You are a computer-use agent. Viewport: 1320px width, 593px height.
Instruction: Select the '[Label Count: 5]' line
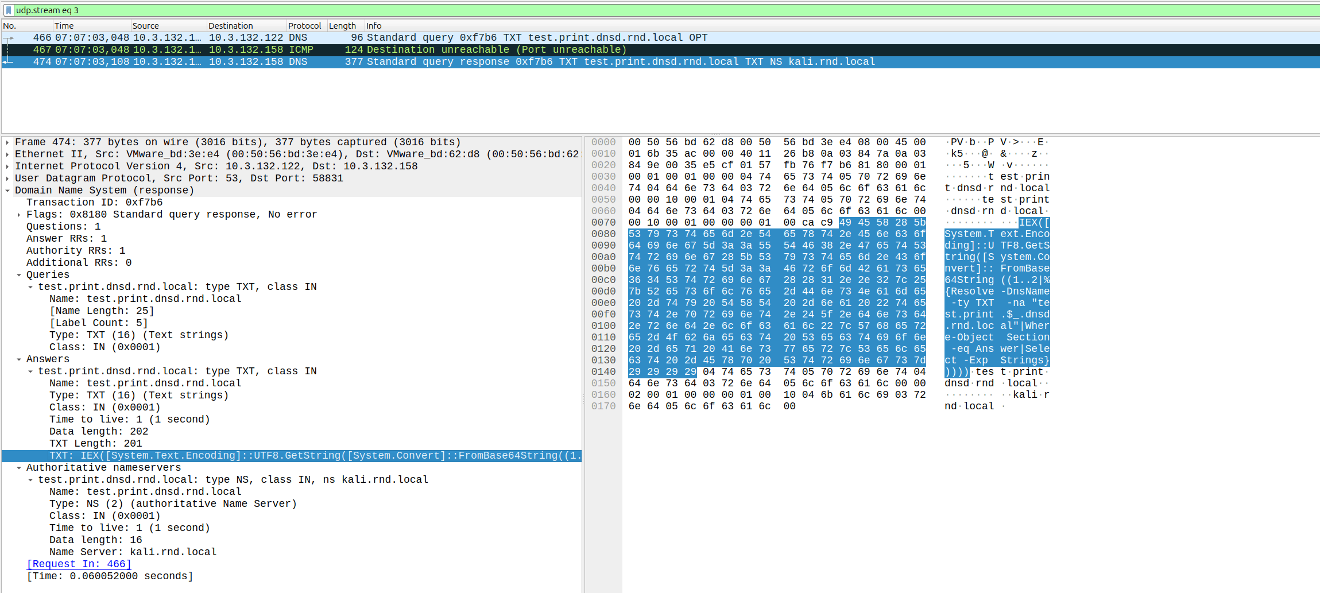pos(99,323)
